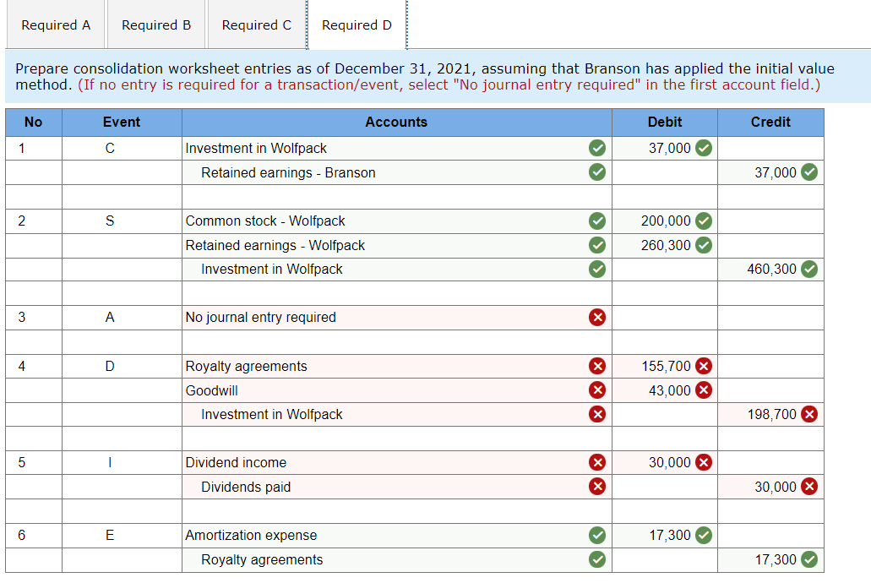This screenshot has height=583, width=871.
Task: Select the 43,000 debit amount field
Action: click(x=664, y=390)
